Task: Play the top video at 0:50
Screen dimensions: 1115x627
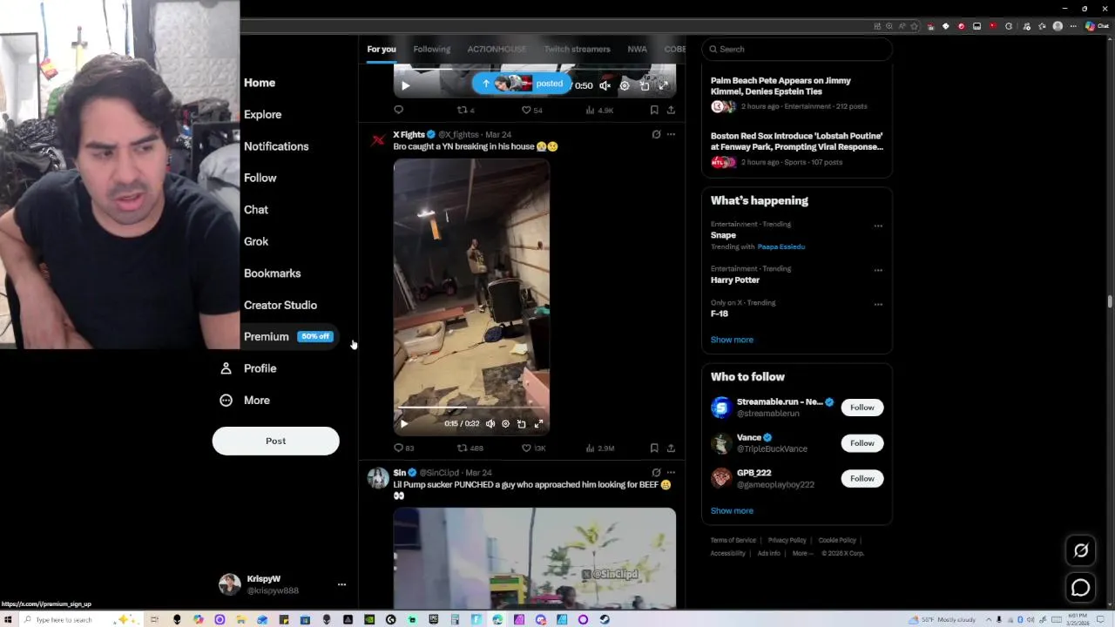Action: [x=405, y=85]
